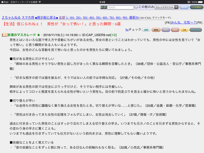Click heading ■気がある男性にだけやさしい
The image size is (204, 153).
[x=32, y=59]
